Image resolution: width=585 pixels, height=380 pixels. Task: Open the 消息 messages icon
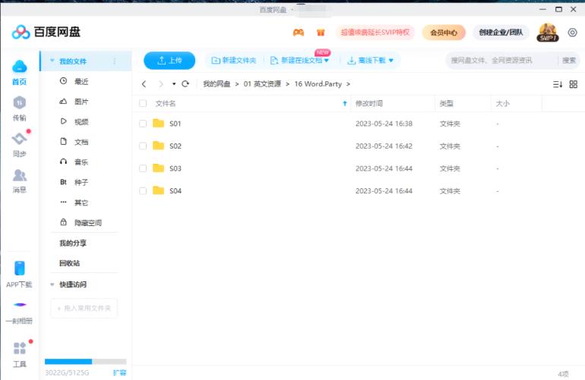pyautogui.click(x=20, y=175)
